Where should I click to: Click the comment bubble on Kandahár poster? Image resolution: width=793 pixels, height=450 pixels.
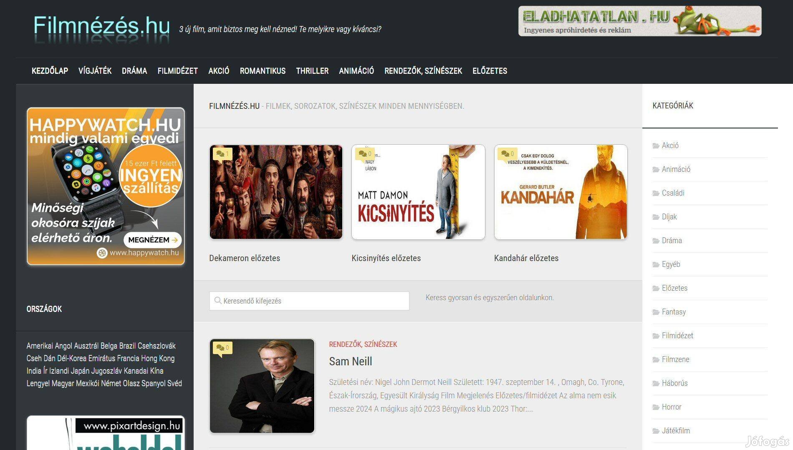coord(505,153)
